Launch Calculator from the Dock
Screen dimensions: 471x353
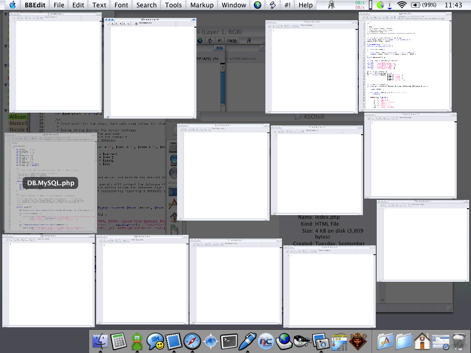tap(119, 341)
